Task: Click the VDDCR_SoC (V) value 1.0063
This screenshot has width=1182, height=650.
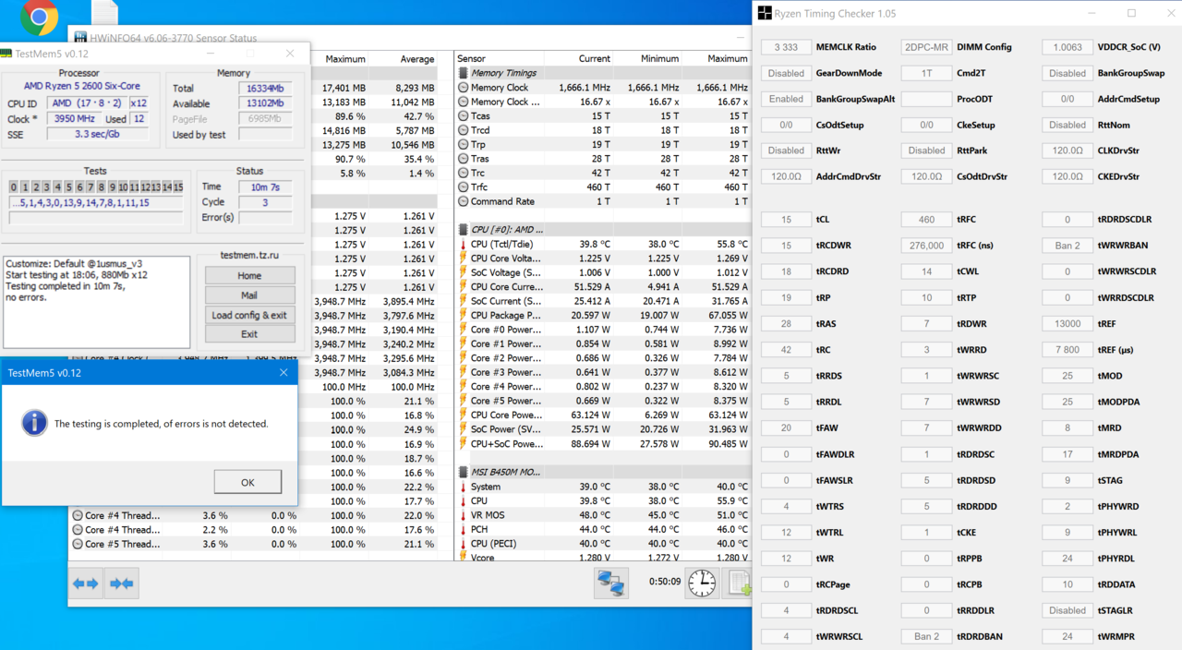Action: coord(1067,47)
